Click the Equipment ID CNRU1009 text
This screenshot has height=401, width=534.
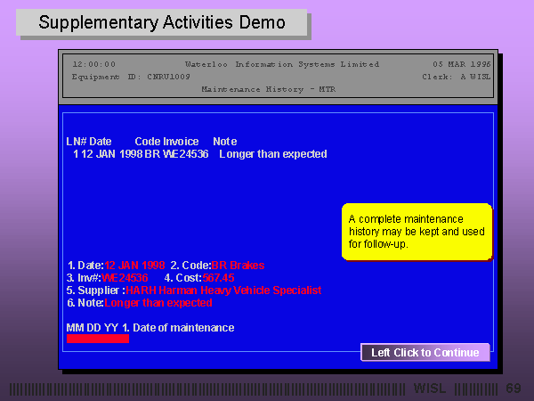(131, 77)
